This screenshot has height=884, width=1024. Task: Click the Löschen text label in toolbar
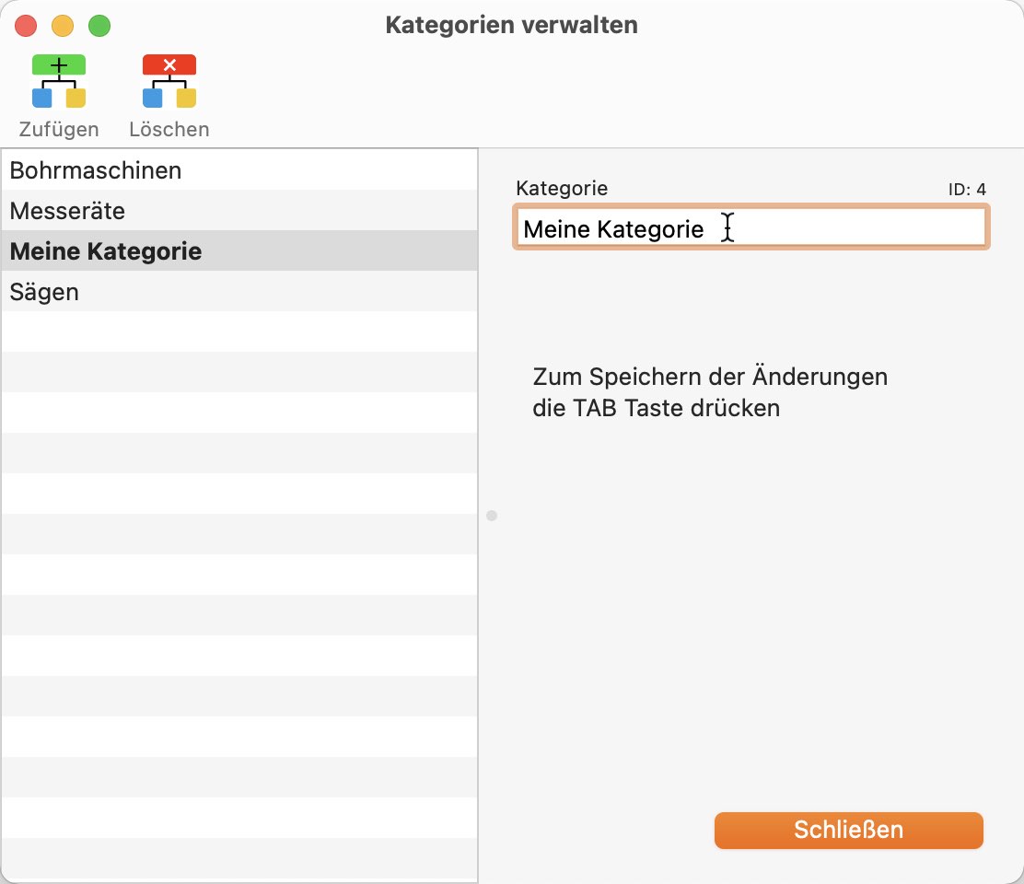pos(169,129)
